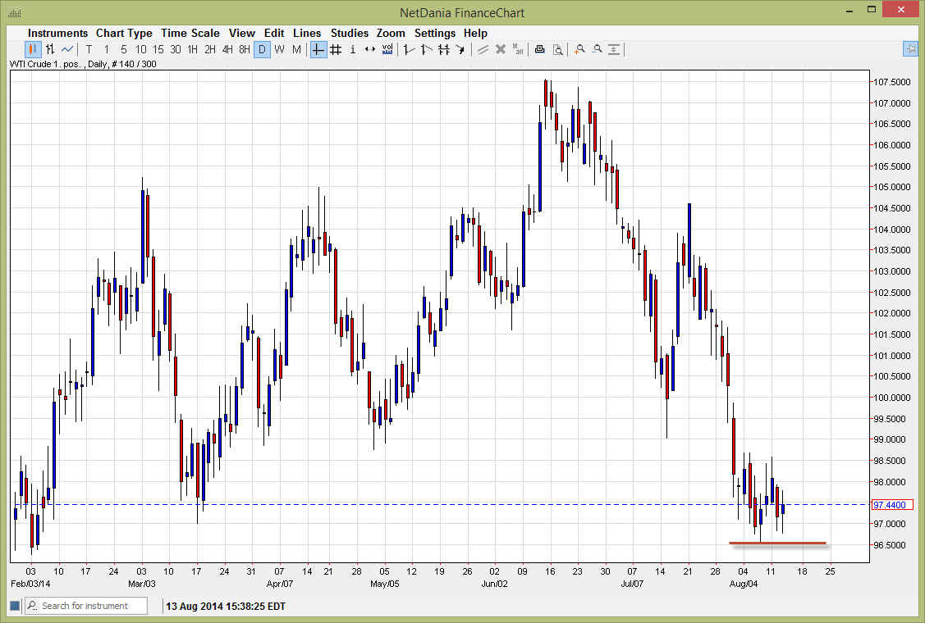This screenshot has width=925, height=623.
Task: Toggle the crosshair cursor button
Action: [x=318, y=49]
